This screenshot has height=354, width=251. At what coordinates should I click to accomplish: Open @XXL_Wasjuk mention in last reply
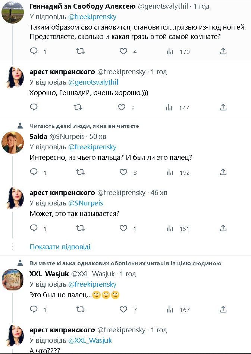point(90,340)
